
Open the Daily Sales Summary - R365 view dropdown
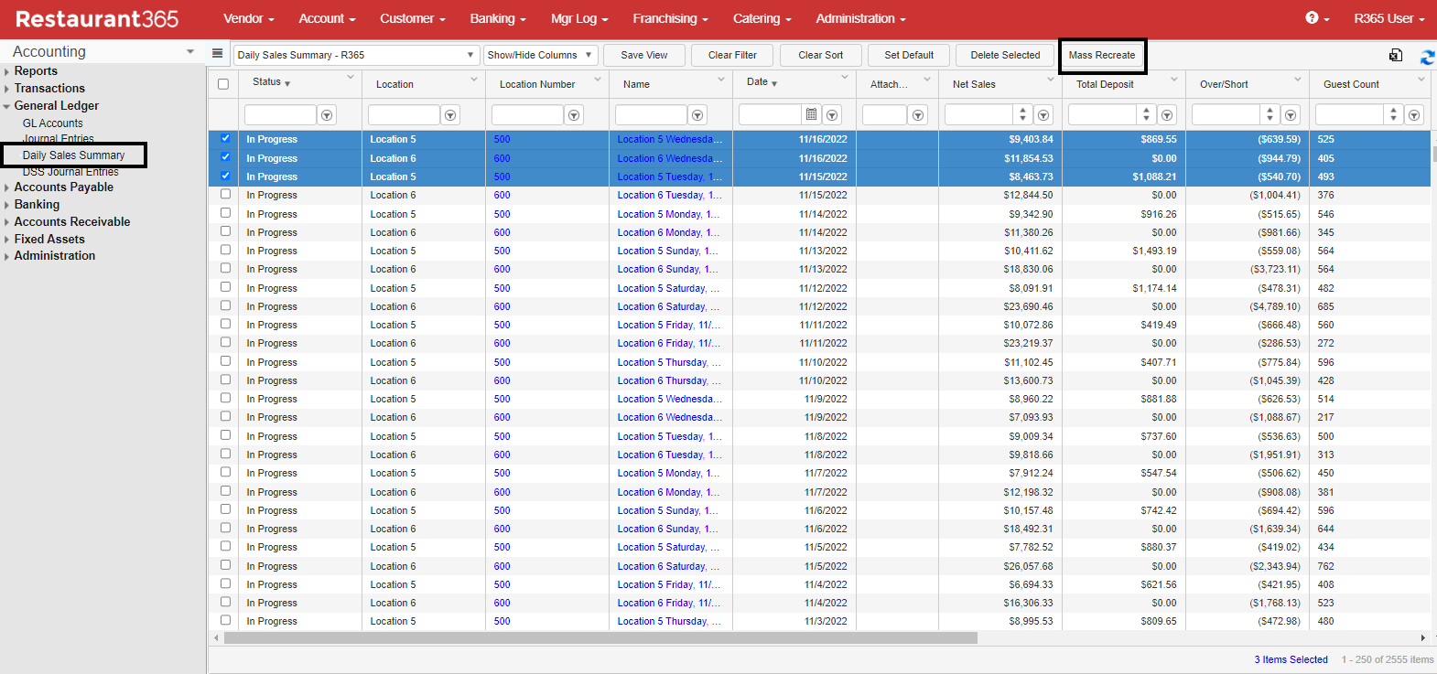356,55
